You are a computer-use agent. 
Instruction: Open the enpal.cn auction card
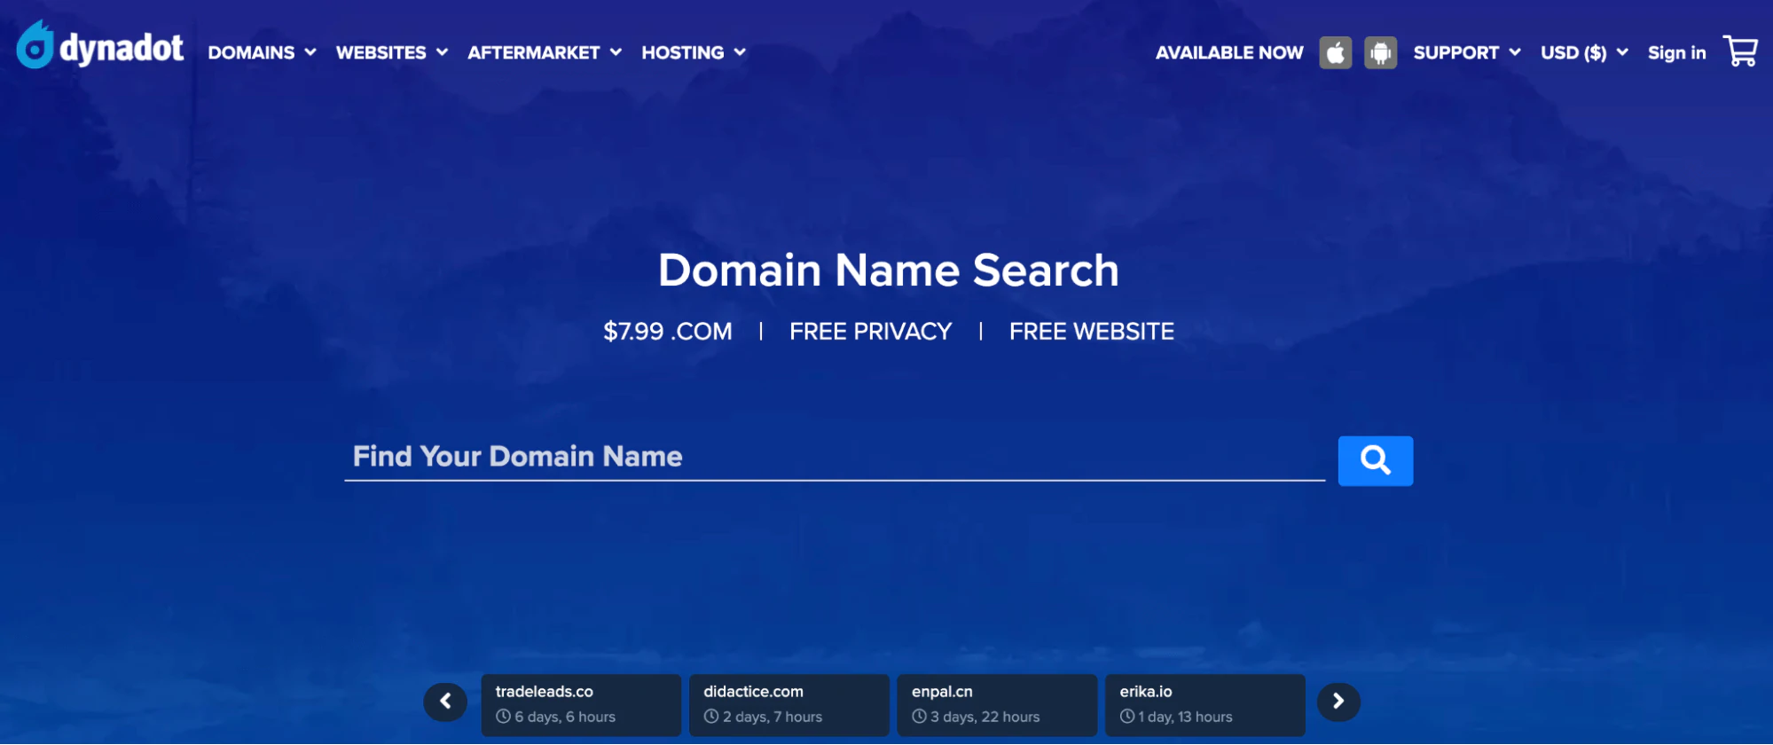point(997,704)
